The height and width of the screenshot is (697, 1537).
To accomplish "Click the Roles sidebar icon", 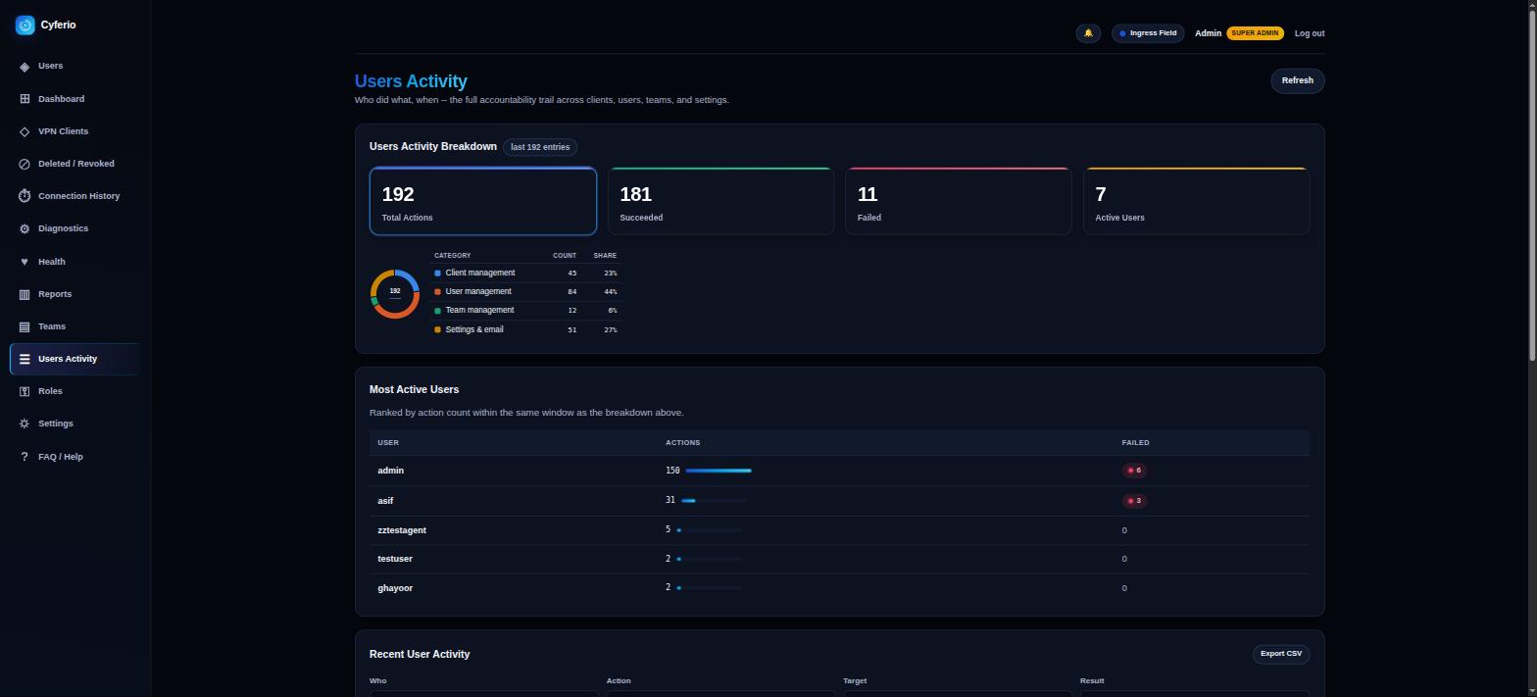I will (25, 391).
